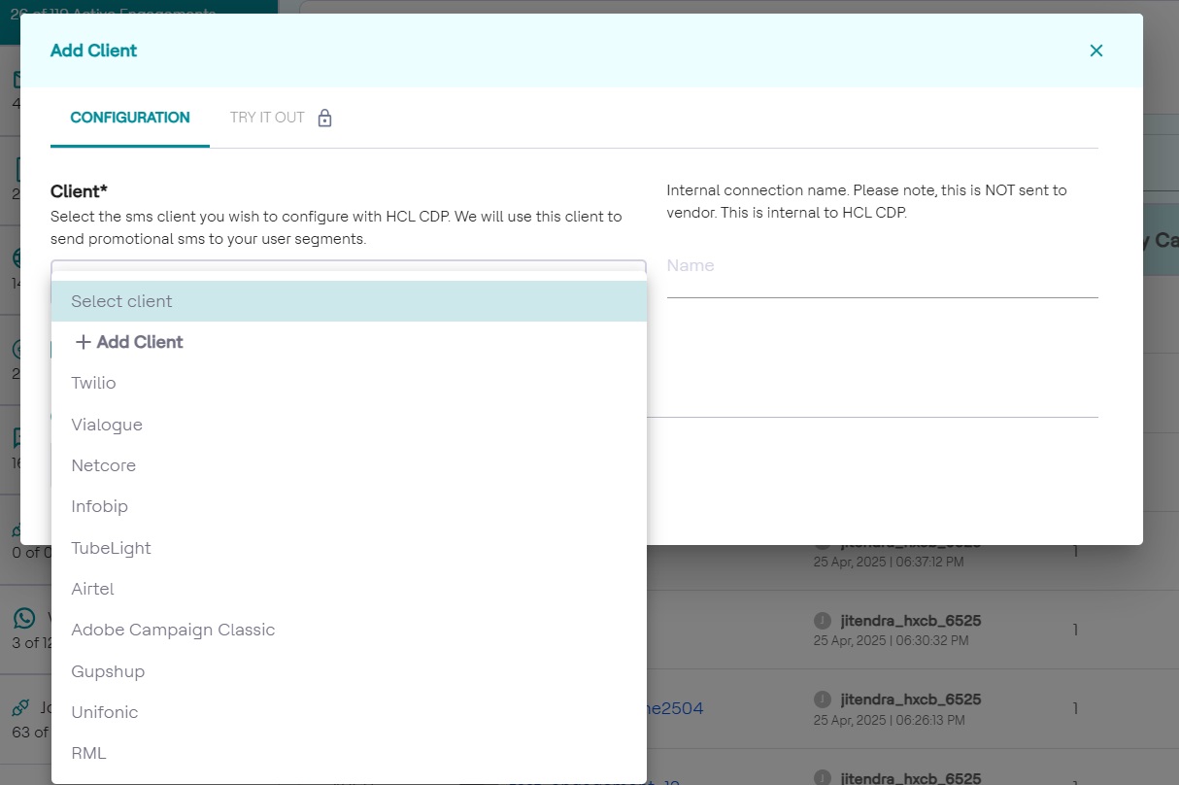1179x785 pixels.
Task: Select Gupshup from the client list
Action: [x=350, y=671]
